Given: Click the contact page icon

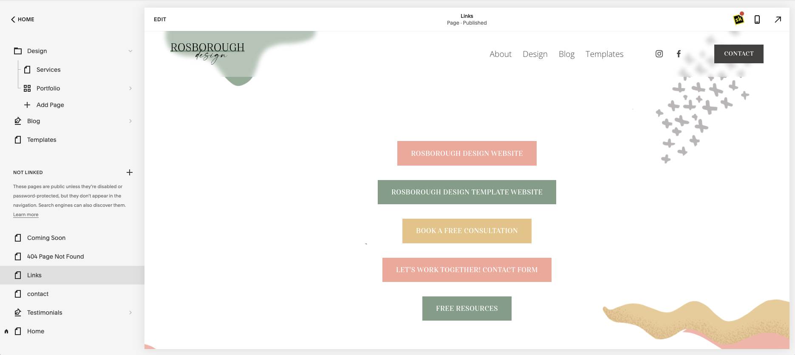Looking at the screenshot, I should tap(18, 294).
